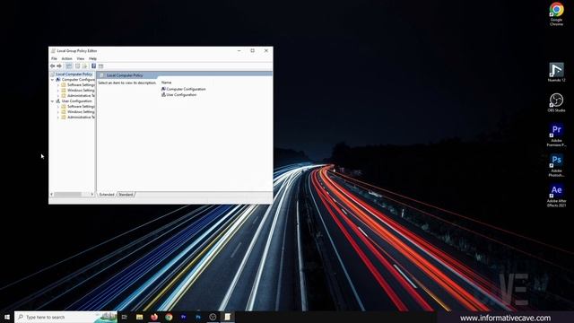
Task: Toggle the Show/Hide Action Pane toolbar icon
Action: click(x=101, y=65)
